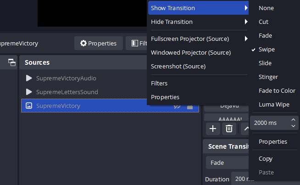Select Dejavu scene in list

(x=227, y=108)
